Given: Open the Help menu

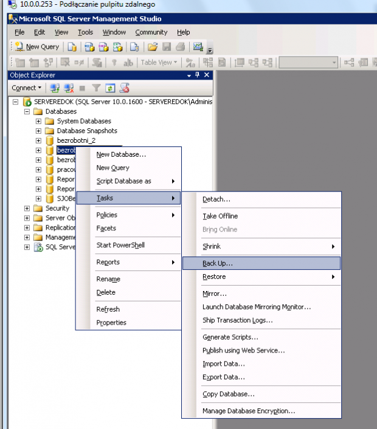Looking at the screenshot, I should pyautogui.click(x=184, y=32).
